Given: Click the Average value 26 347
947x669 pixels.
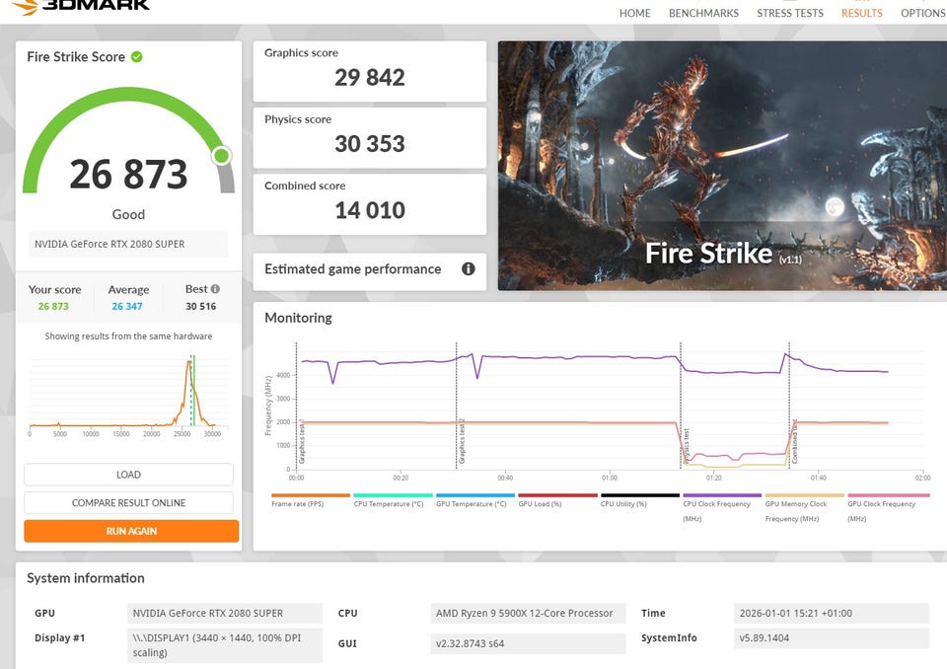Looking at the screenshot, I should (x=127, y=307).
